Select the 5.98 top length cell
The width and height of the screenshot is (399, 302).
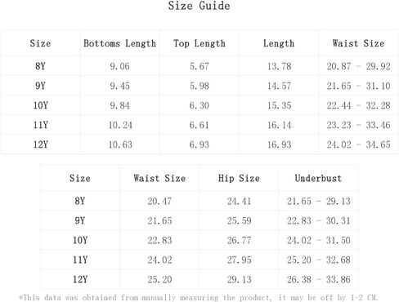point(199,86)
